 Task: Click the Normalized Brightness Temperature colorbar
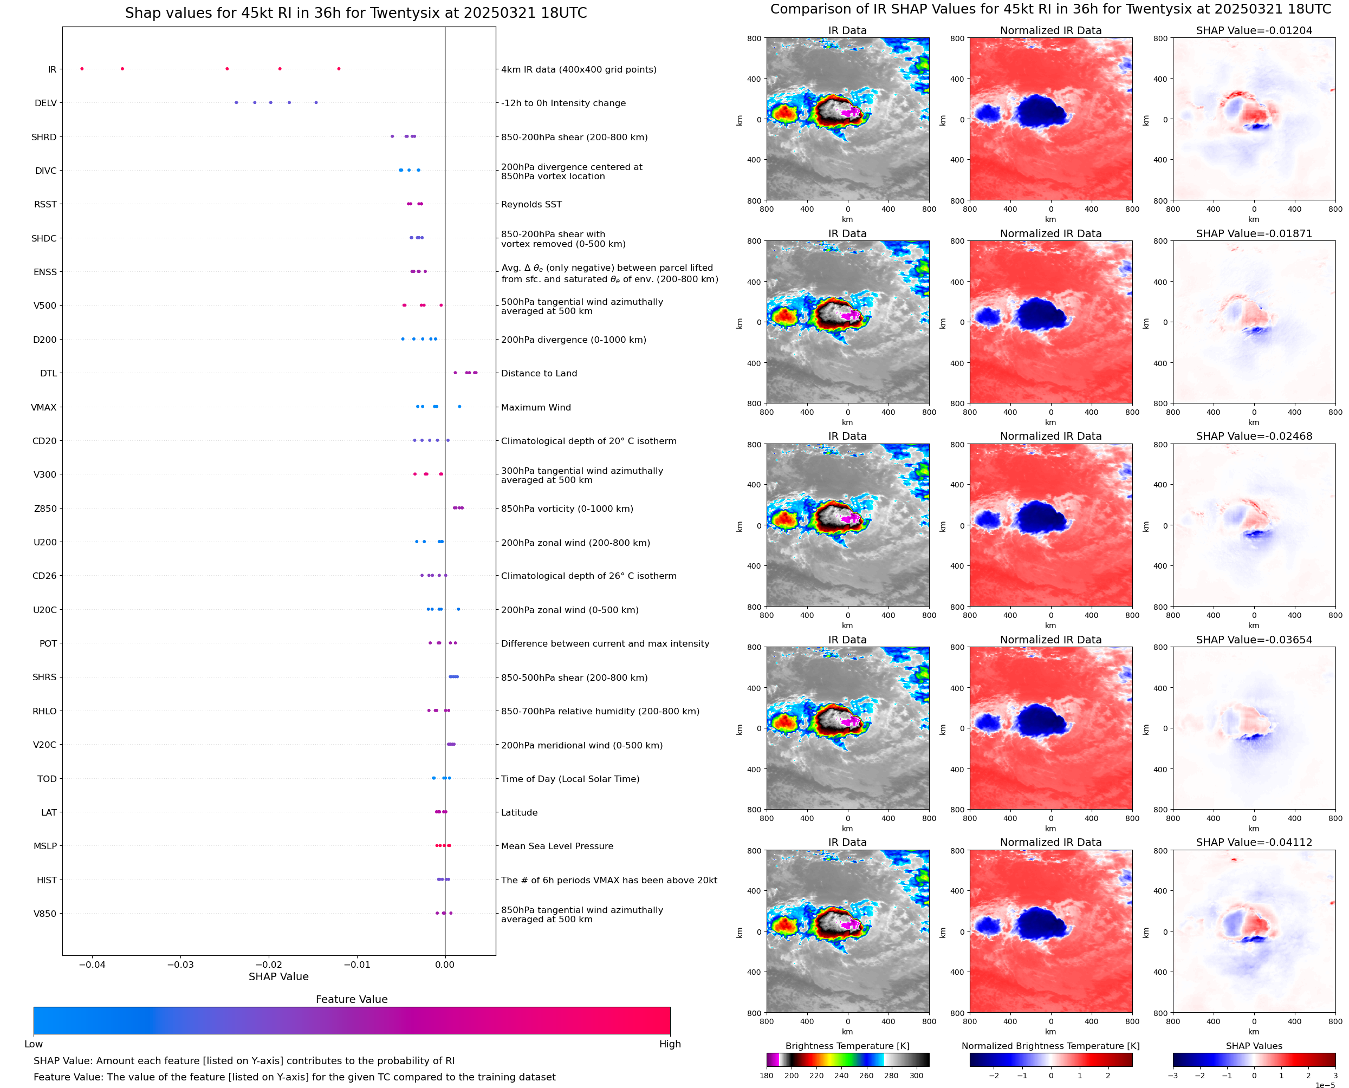click(x=1050, y=1060)
